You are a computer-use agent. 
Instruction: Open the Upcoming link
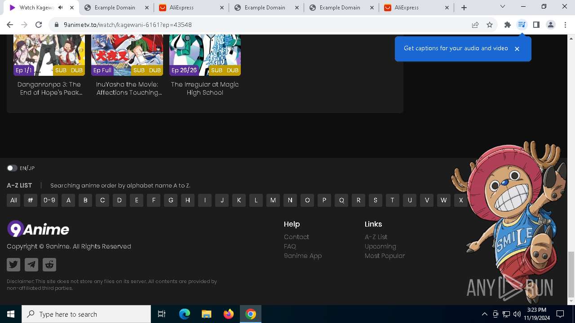380,246
